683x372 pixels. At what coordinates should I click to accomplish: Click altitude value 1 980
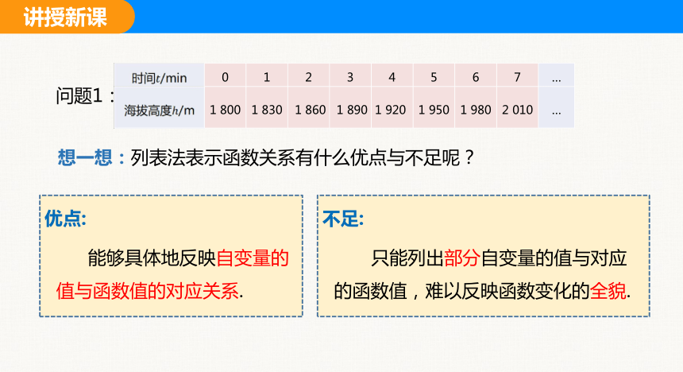pyautogui.click(x=476, y=110)
